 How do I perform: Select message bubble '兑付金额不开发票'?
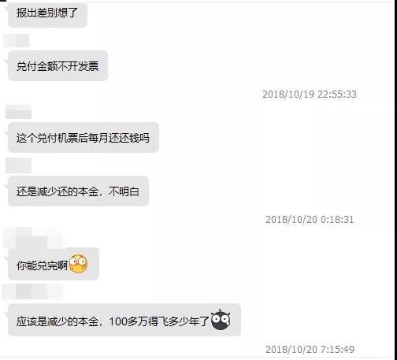pyautogui.click(x=58, y=66)
